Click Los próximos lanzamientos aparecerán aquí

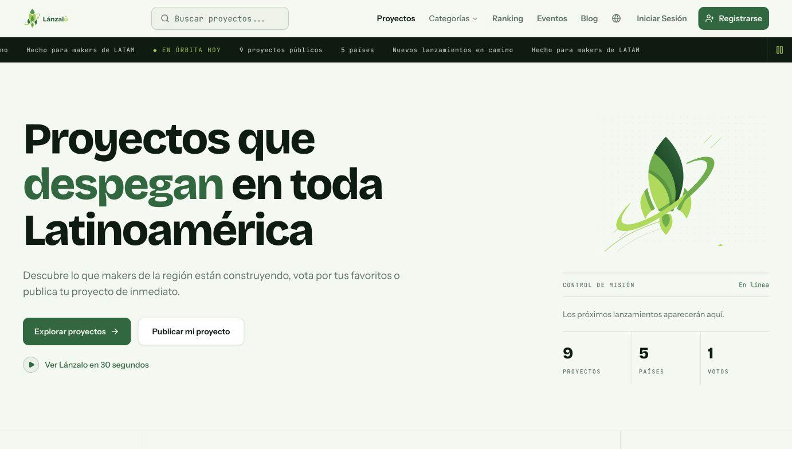pyautogui.click(x=644, y=314)
